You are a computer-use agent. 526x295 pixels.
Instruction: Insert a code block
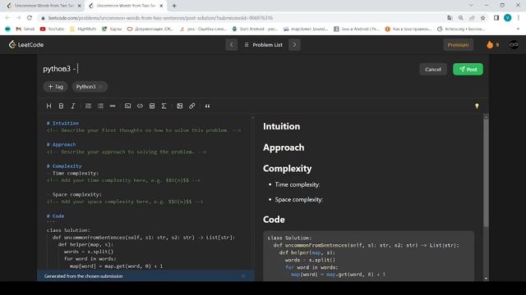coord(128,106)
